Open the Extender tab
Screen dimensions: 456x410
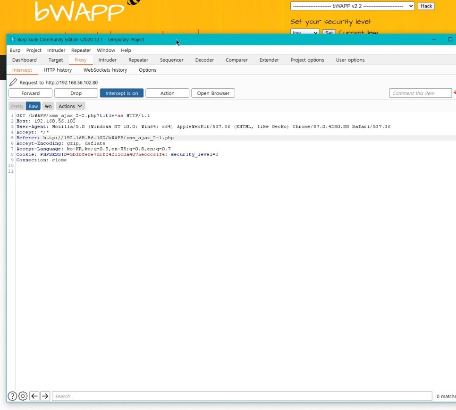click(269, 60)
